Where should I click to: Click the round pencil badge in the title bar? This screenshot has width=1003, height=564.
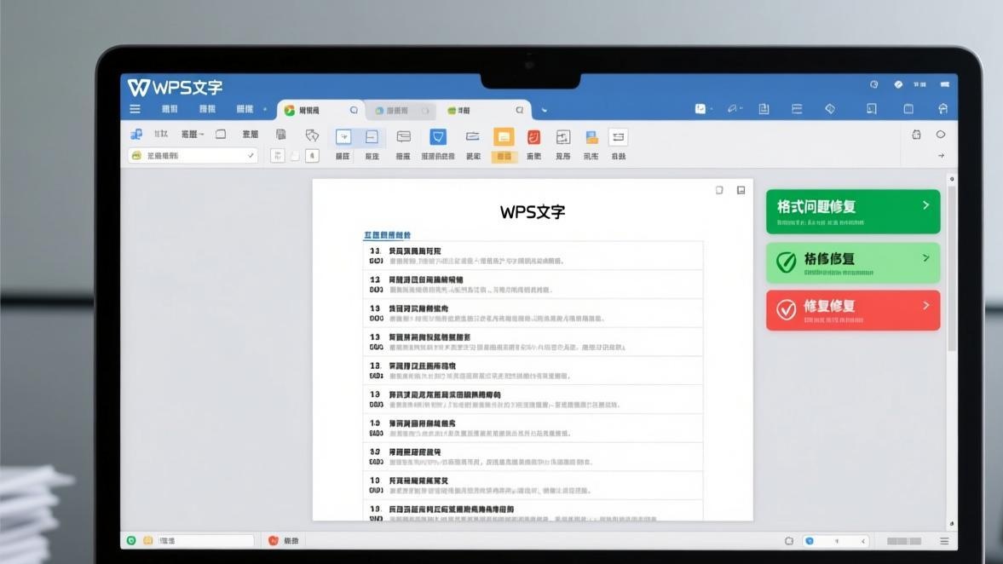click(x=898, y=84)
